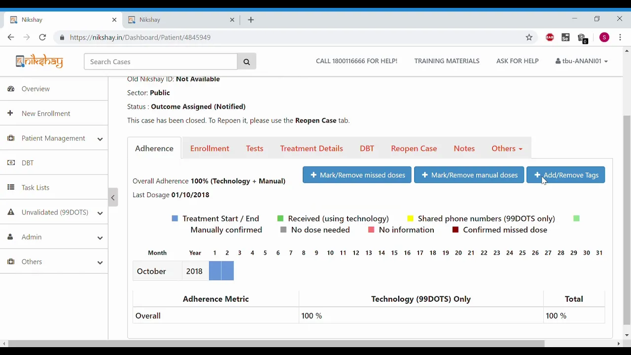The width and height of the screenshot is (631, 355).
Task: Click the browser forward arrow
Action: click(27, 37)
